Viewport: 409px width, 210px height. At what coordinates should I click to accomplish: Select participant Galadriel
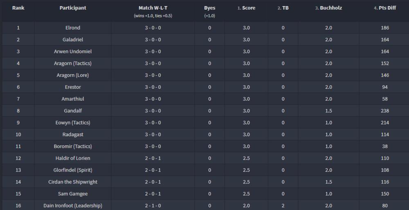pyautogui.click(x=73, y=40)
